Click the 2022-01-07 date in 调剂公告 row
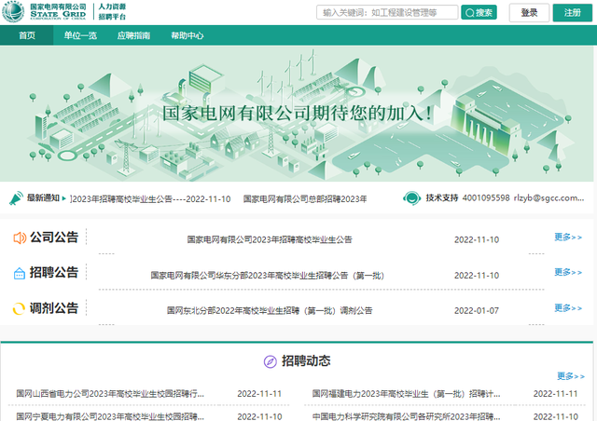 pos(477,311)
